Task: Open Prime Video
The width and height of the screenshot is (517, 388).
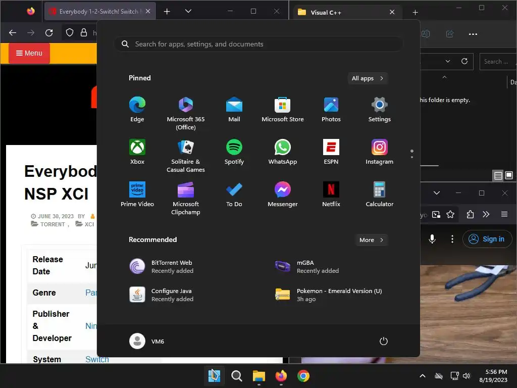Action: click(x=137, y=195)
